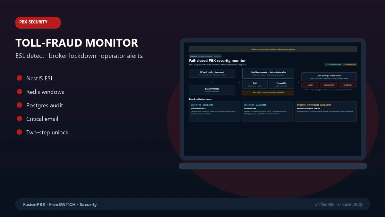Click the 'Postgres audit' bullet text

click(45, 105)
